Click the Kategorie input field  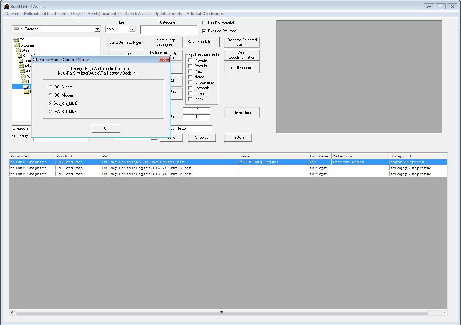pos(169,30)
